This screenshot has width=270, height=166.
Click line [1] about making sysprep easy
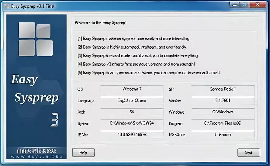pyautogui.click(x=134, y=39)
